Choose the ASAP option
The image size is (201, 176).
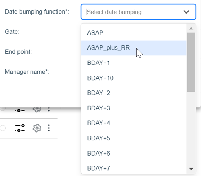tap(134, 33)
